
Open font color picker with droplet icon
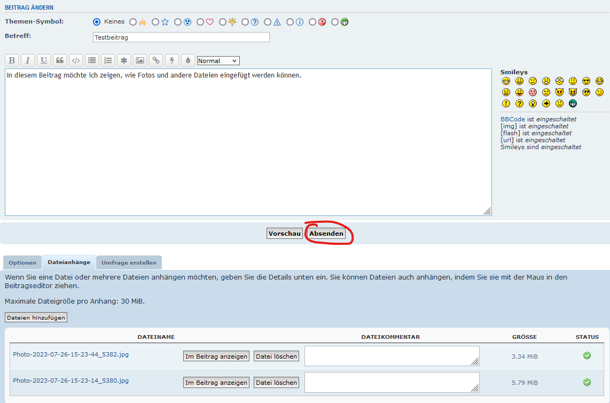coord(188,60)
